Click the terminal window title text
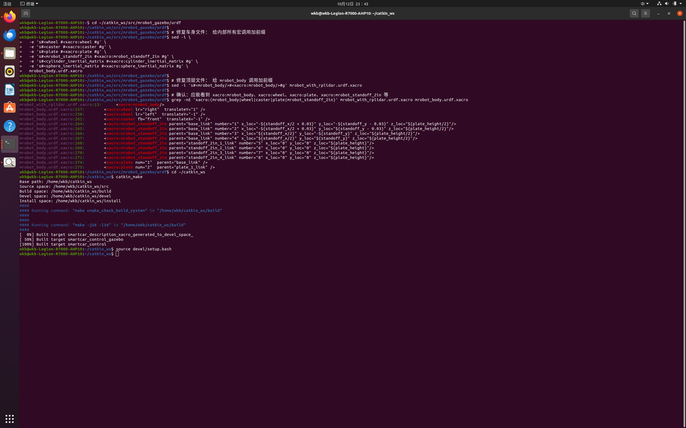 pos(352,13)
